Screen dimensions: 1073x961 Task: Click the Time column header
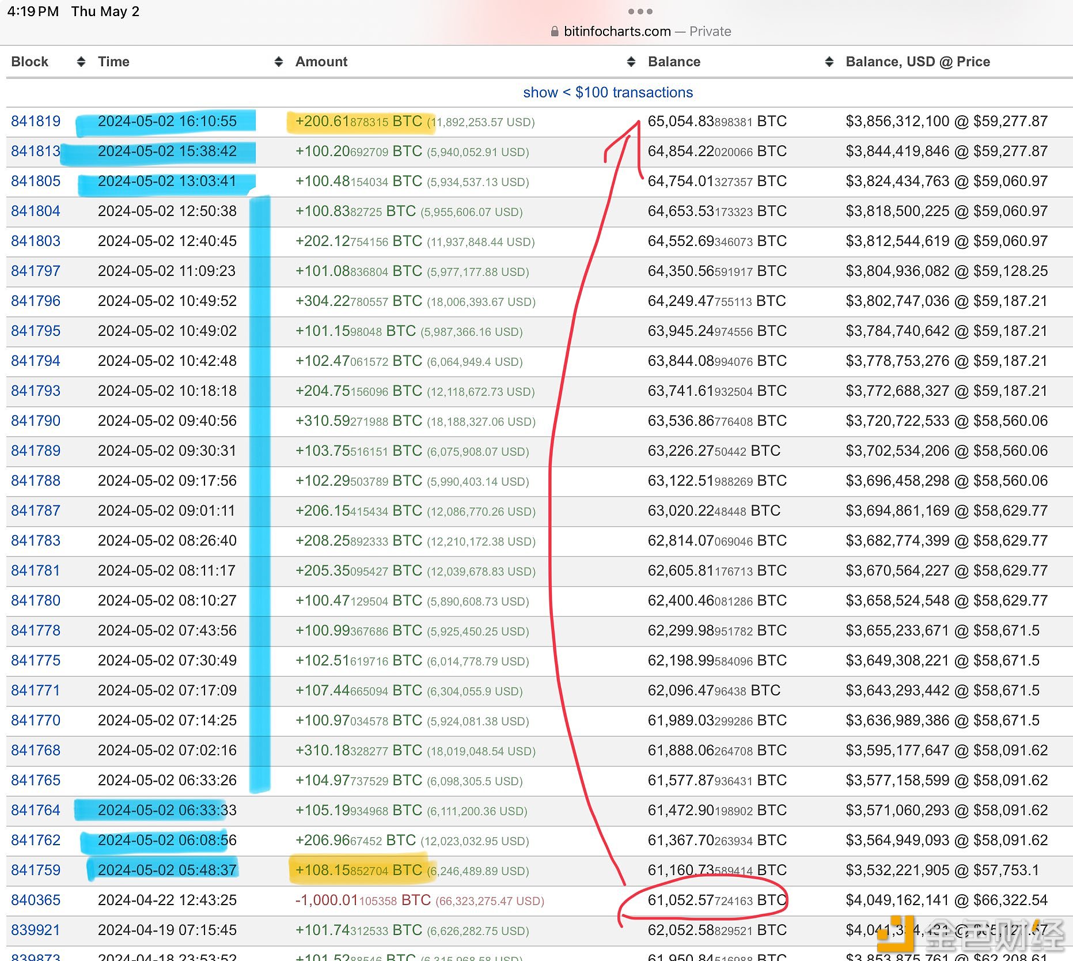(x=113, y=62)
